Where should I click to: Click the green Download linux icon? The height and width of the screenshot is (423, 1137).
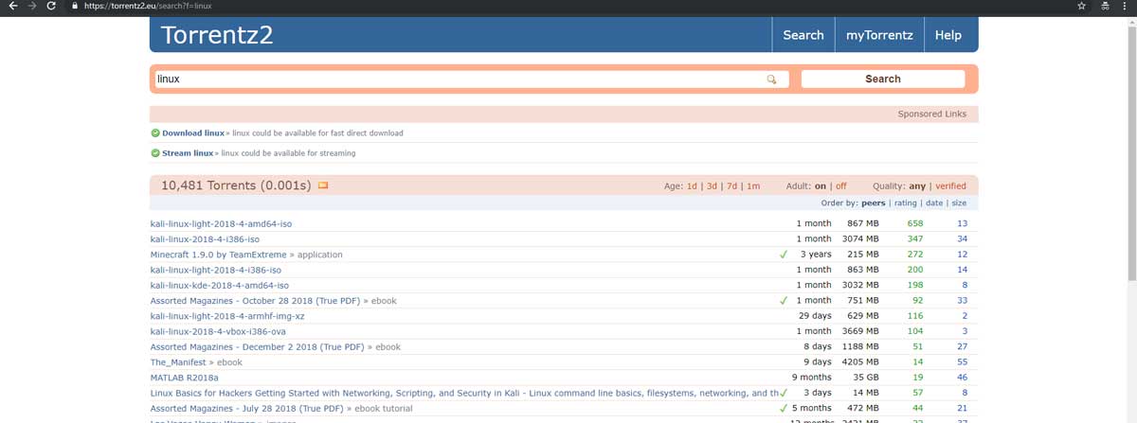tap(155, 133)
